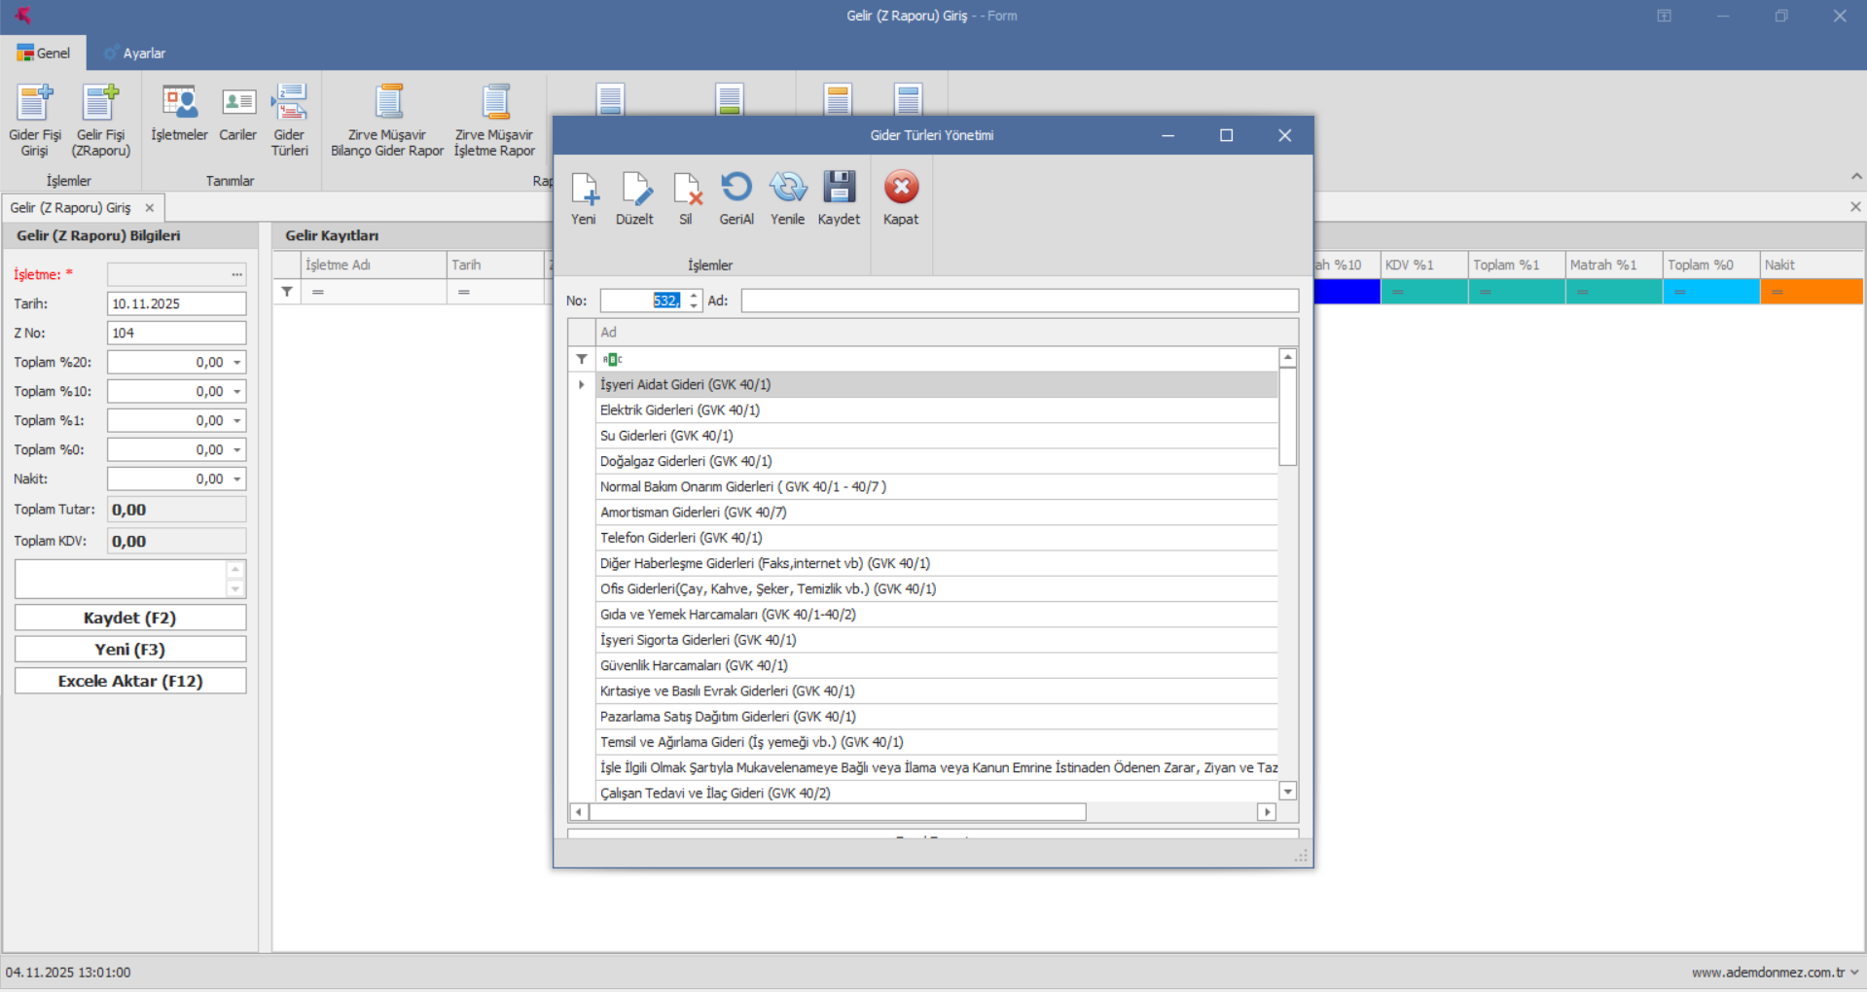Click the Yeni icon in Gider Türleri dialog

584,189
